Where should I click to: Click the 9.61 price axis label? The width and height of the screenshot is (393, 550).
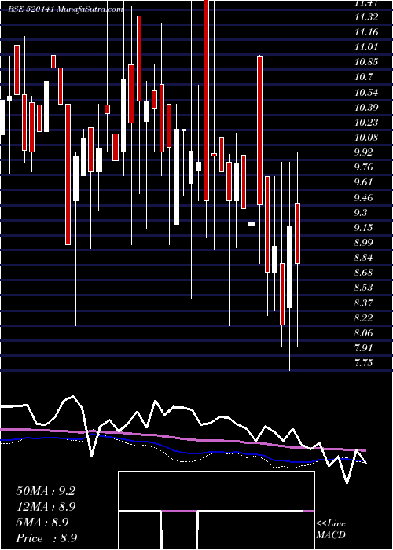[x=364, y=182]
